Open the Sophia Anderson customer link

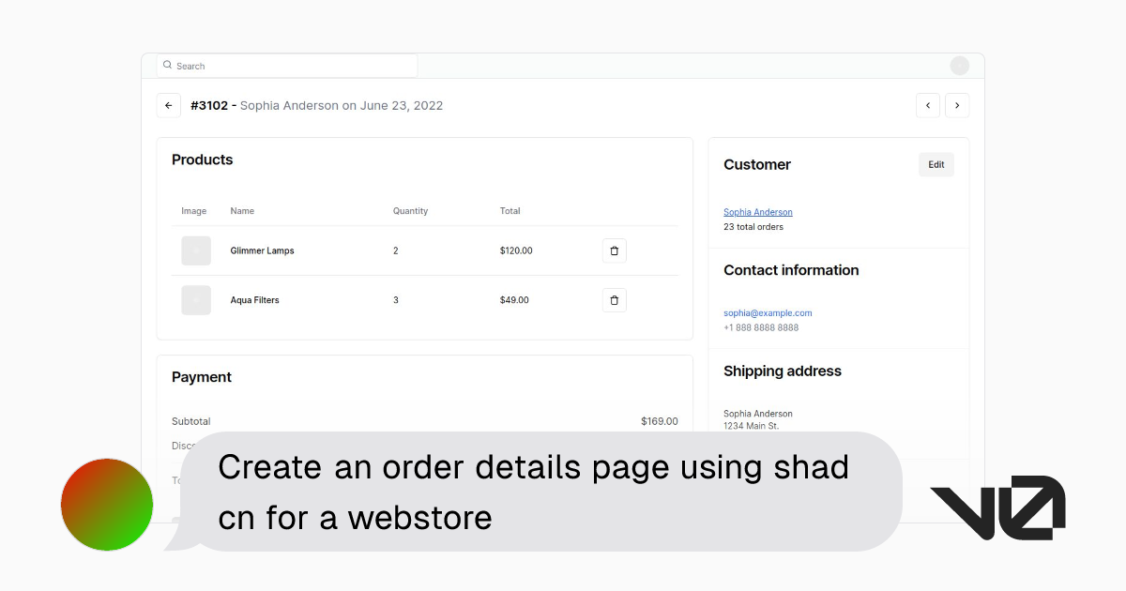[757, 212]
